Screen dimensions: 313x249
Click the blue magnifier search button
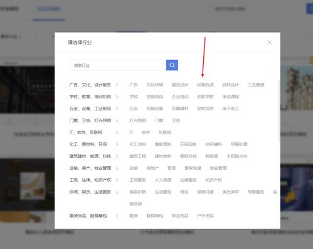pyautogui.click(x=172, y=65)
